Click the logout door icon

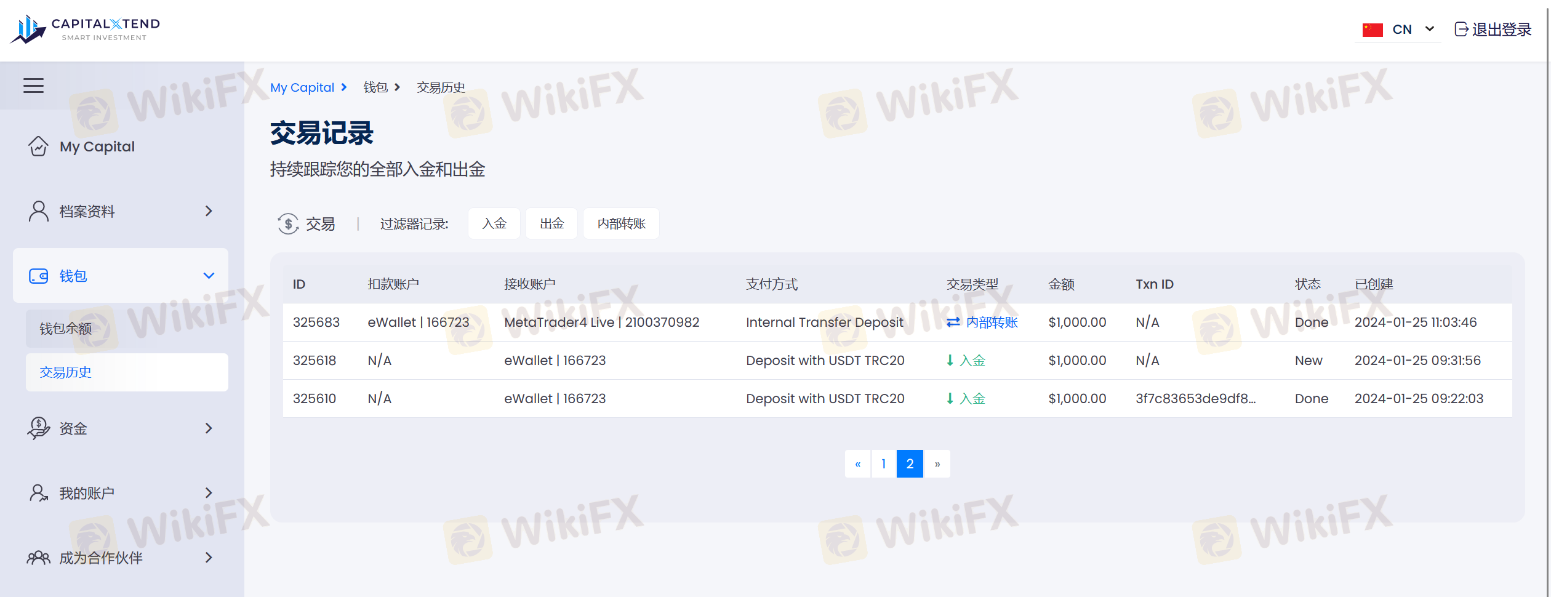pos(1461,29)
